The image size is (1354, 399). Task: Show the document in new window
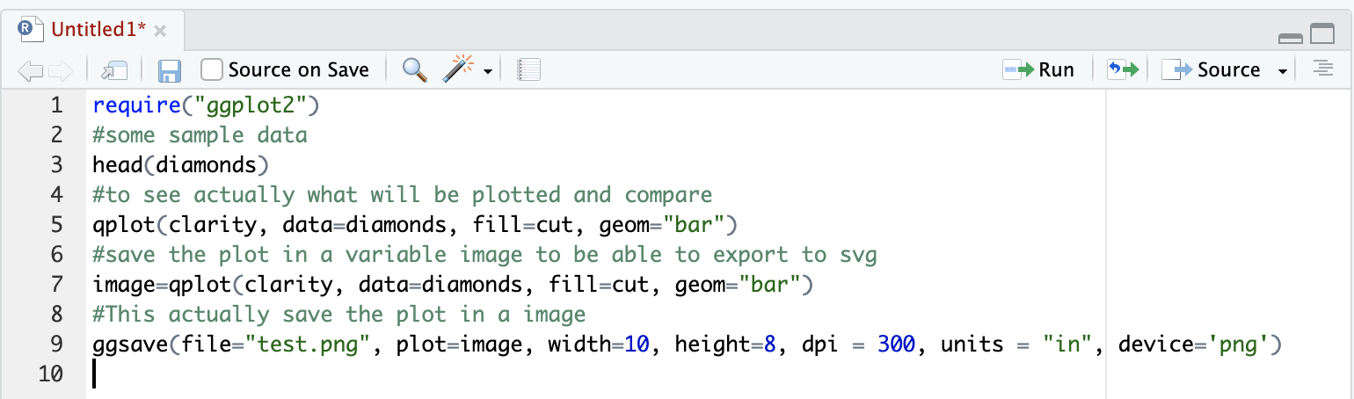[114, 70]
